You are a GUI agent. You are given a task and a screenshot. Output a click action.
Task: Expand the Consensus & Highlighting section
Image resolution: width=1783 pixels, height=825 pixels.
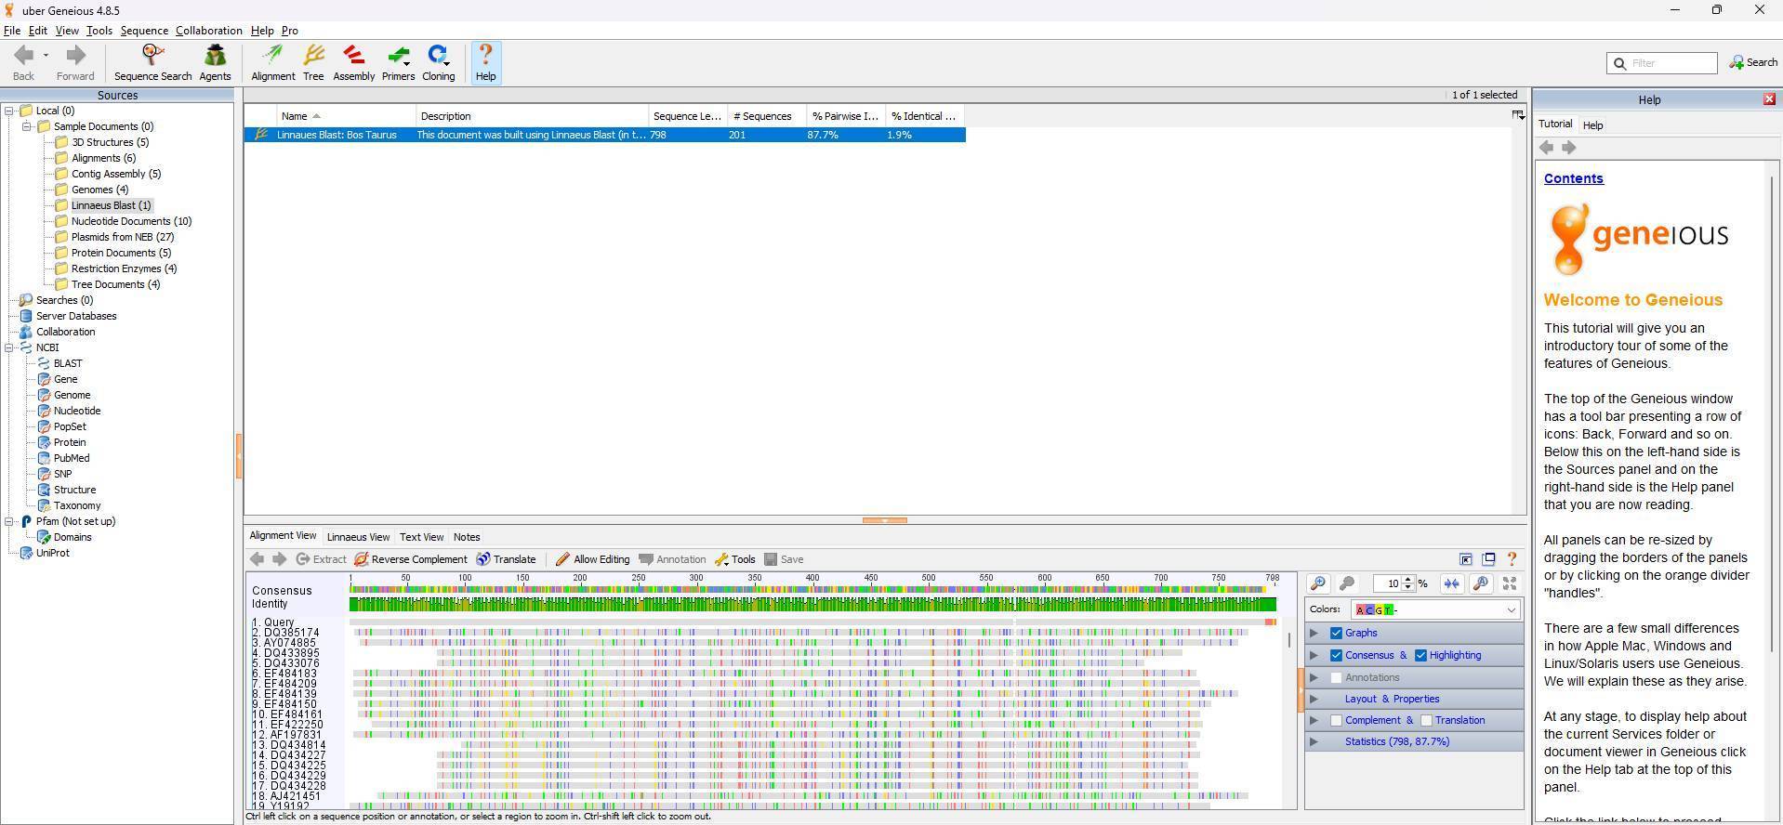coord(1314,655)
